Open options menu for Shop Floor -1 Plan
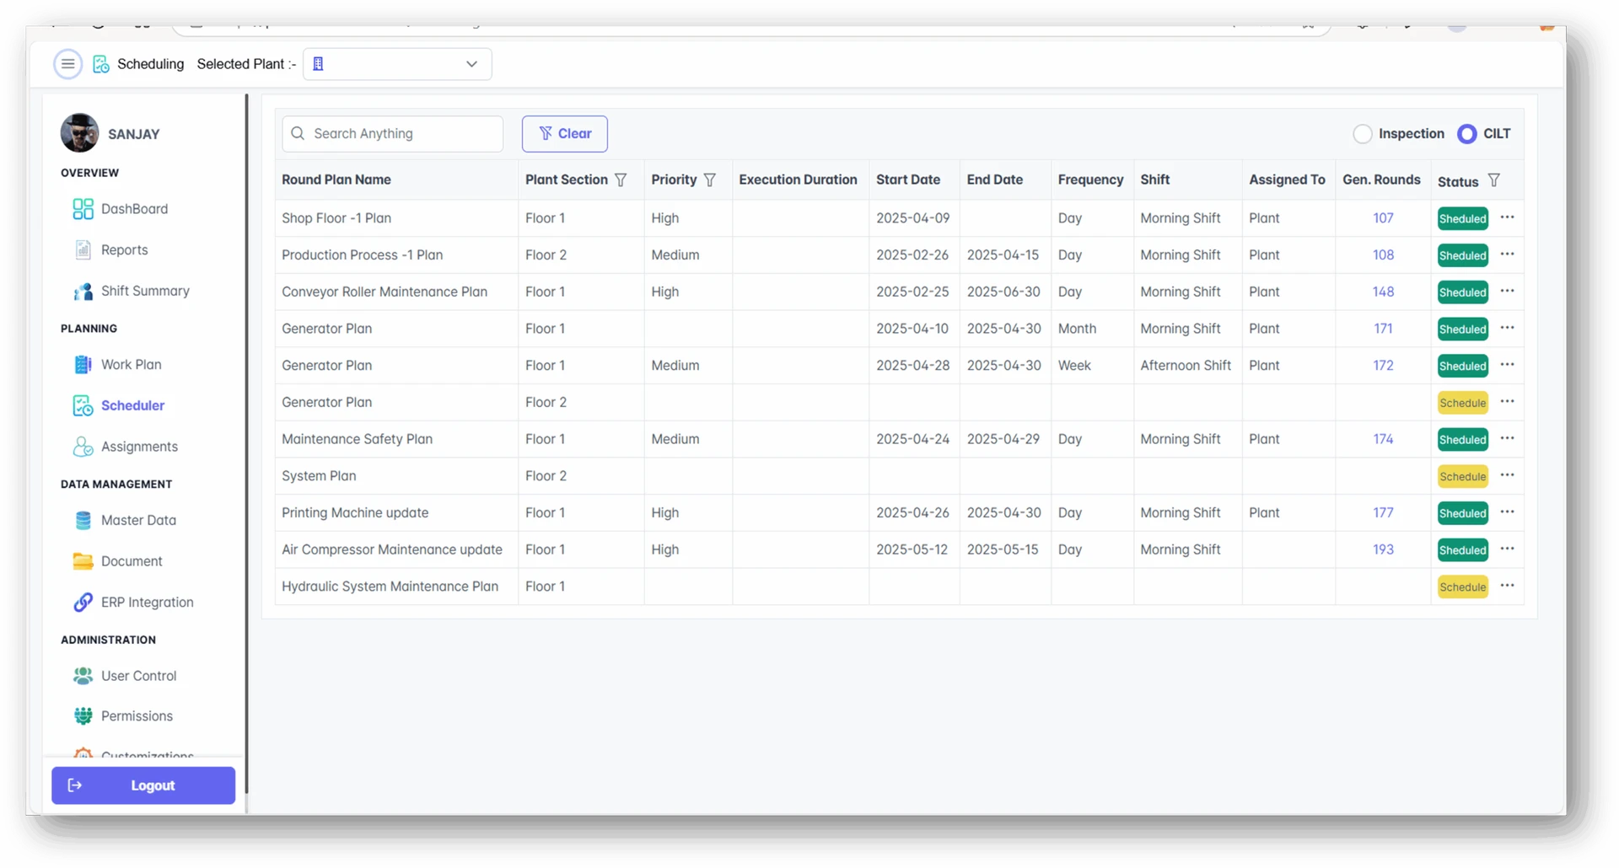1619x868 pixels. [1508, 217]
